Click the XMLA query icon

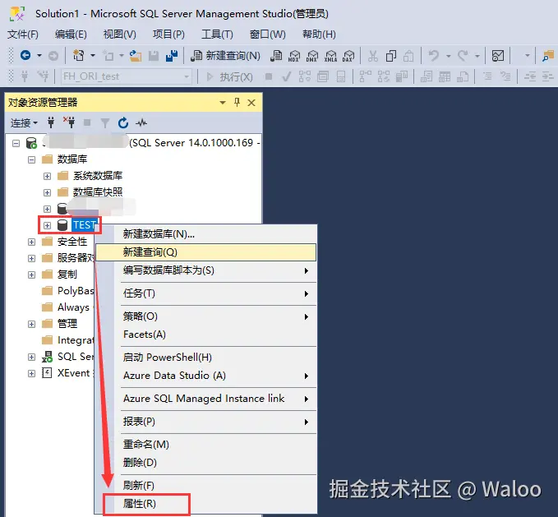[x=330, y=56]
